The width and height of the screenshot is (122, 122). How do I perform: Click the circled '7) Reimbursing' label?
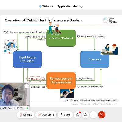click(35, 79)
